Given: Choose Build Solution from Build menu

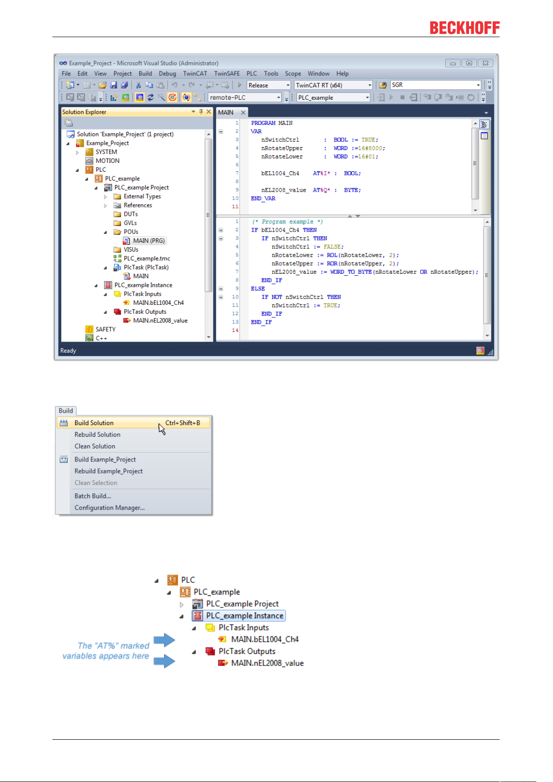Looking at the screenshot, I should tap(133, 423).
